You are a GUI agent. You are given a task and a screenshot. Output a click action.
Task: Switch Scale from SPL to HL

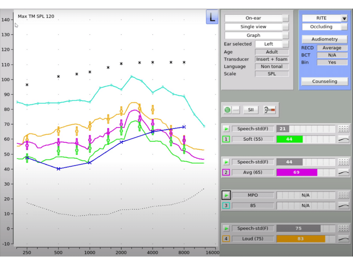tap(272, 73)
